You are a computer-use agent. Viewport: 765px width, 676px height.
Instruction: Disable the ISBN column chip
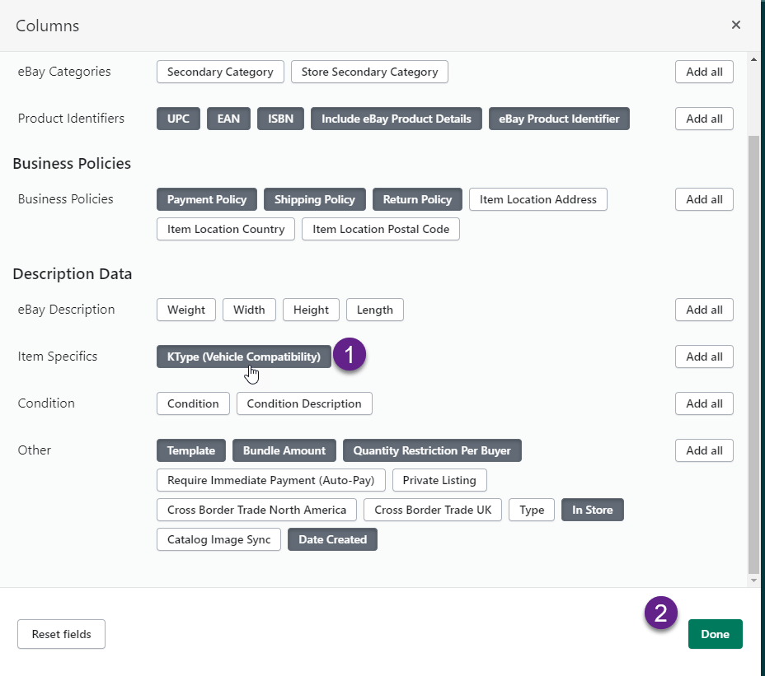tap(280, 119)
